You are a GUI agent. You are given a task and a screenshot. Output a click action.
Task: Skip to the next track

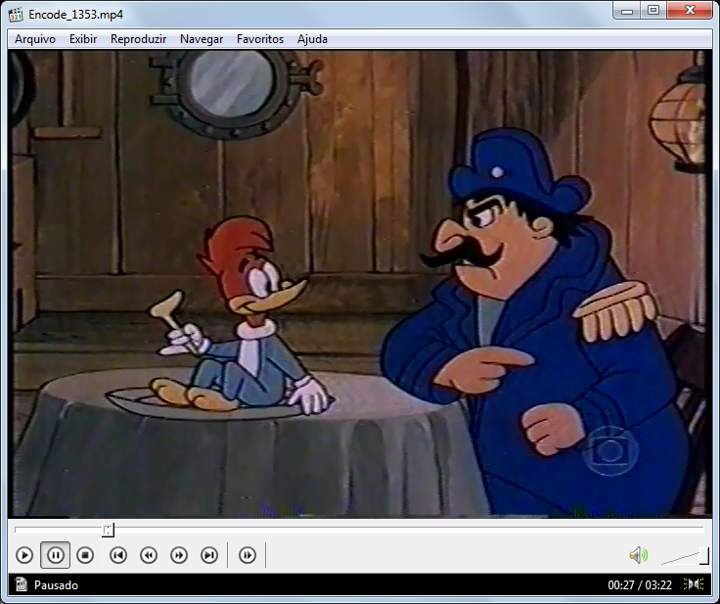[x=209, y=555]
